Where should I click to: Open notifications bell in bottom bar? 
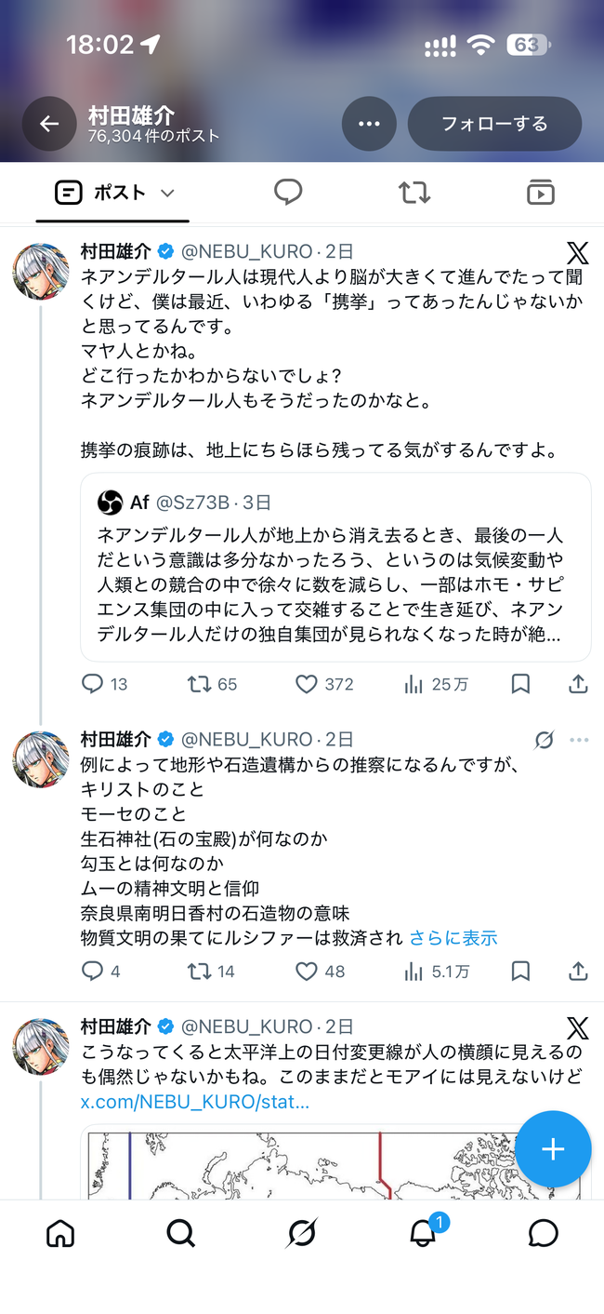coord(423,1233)
